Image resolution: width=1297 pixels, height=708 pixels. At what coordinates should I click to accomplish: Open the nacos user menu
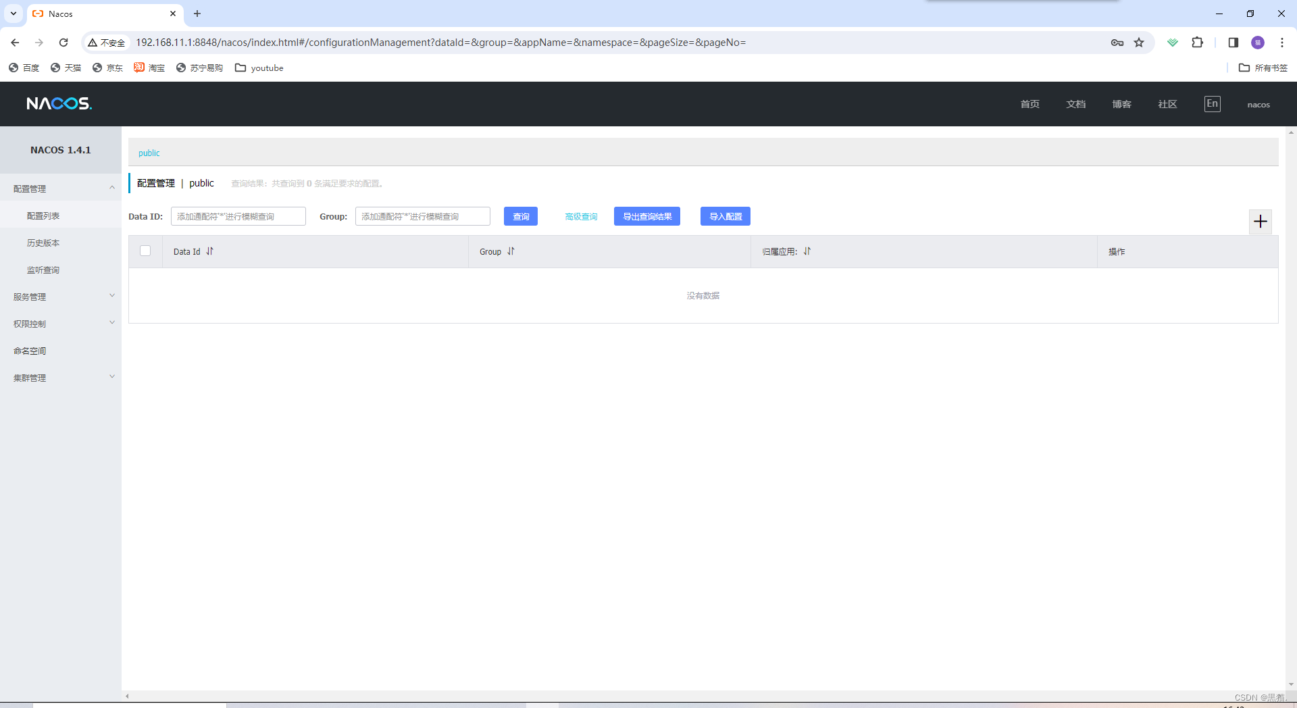1258,105
